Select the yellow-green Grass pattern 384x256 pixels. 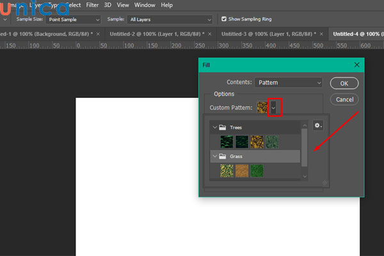(x=227, y=170)
